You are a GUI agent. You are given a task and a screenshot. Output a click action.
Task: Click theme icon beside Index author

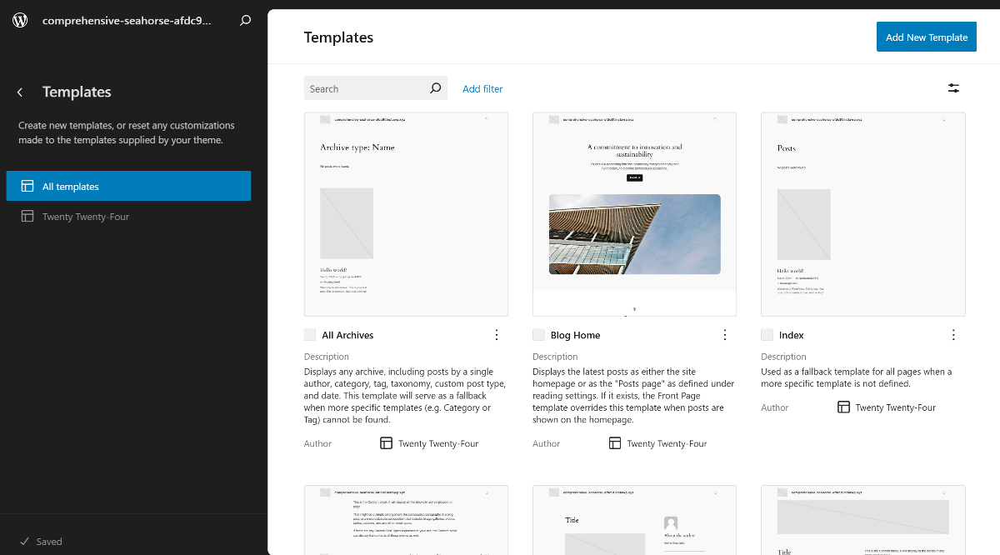pyautogui.click(x=843, y=407)
